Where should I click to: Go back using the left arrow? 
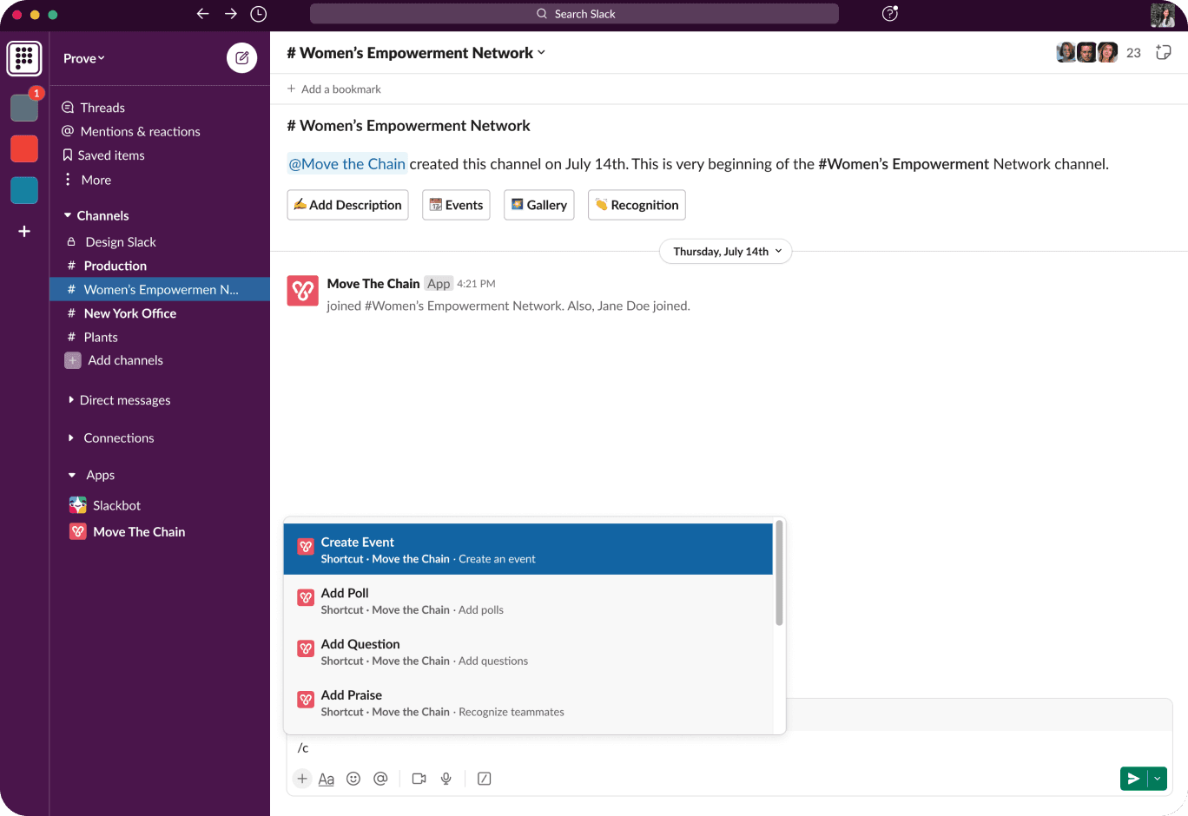point(202,14)
